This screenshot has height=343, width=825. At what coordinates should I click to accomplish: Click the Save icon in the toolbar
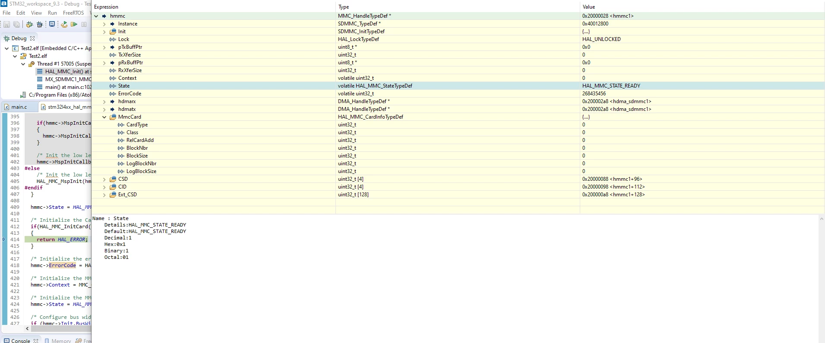[6, 25]
